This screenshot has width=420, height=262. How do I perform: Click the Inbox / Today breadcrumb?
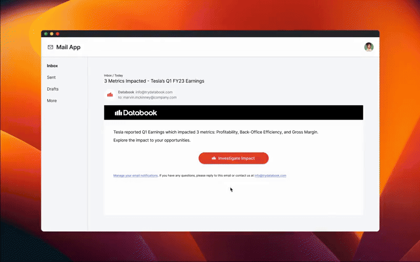coord(113,75)
